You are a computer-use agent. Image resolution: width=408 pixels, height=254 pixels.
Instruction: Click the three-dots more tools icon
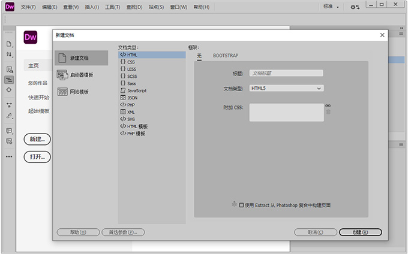tap(9, 156)
